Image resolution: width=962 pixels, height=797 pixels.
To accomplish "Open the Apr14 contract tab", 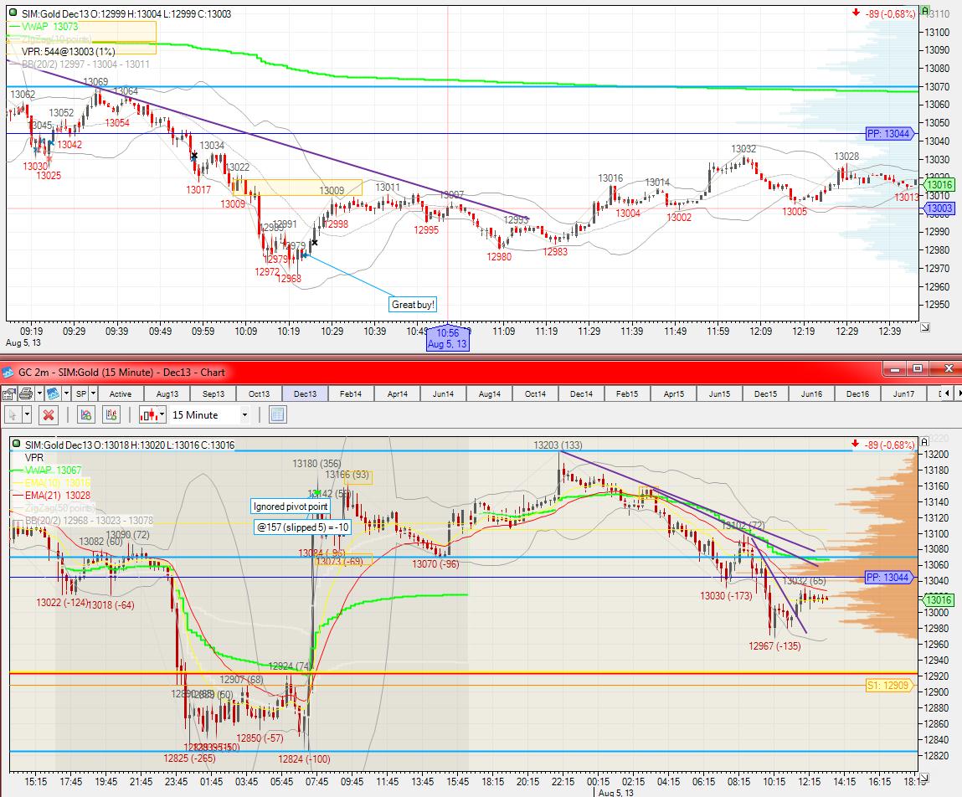I will pyautogui.click(x=397, y=394).
